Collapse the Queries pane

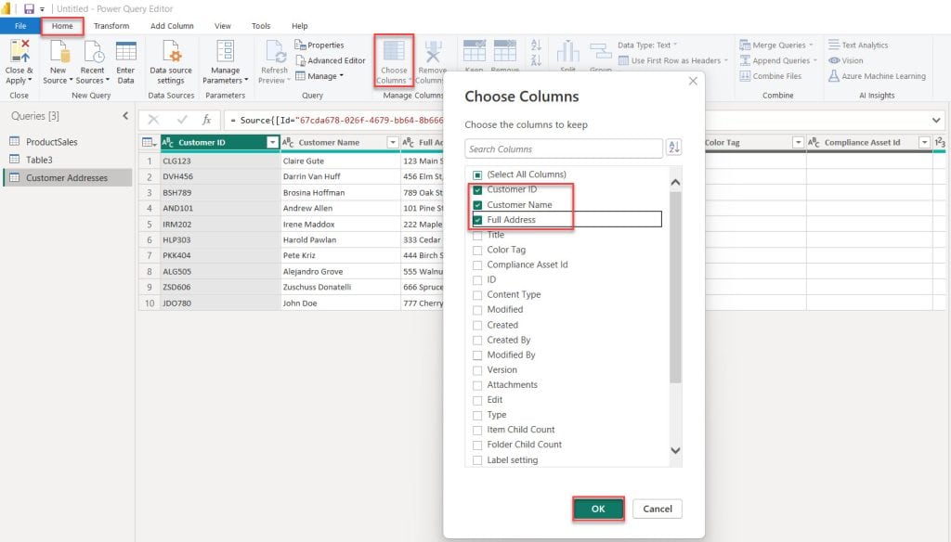coord(125,116)
